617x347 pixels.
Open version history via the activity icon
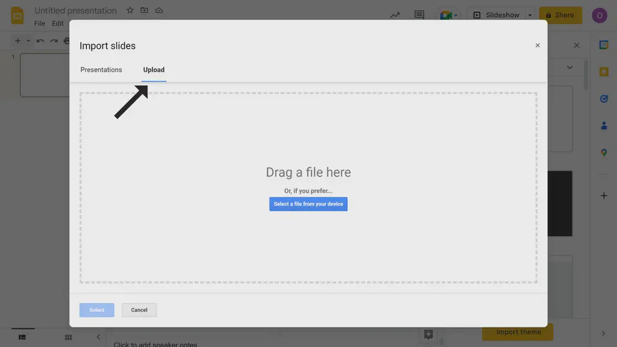tap(395, 14)
